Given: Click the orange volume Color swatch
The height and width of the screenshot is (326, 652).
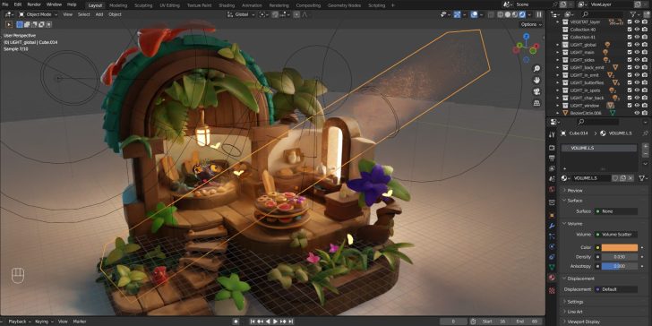Looking at the screenshot, I should pos(619,247).
